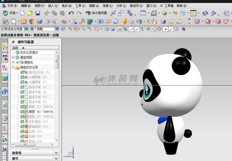Click the Save floppy disk icon

click(38, 13)
